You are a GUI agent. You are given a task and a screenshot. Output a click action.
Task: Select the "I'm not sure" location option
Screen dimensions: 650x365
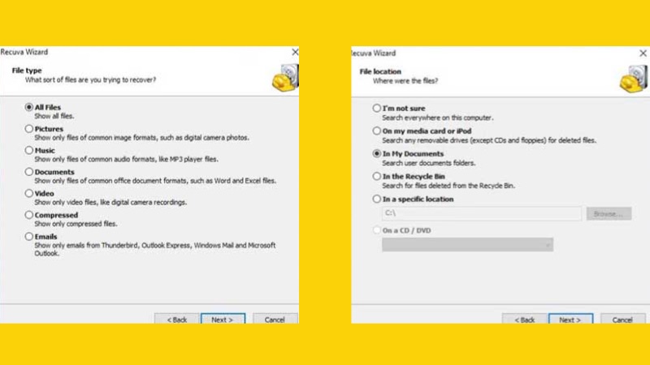[x=376, y=108]
